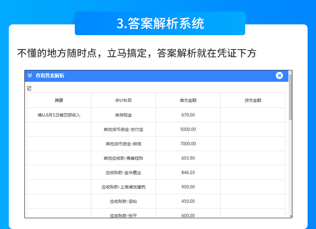Click the 5000.00 debit amount cell
Viewport: 316px width, 229px height.
[188, 129]
